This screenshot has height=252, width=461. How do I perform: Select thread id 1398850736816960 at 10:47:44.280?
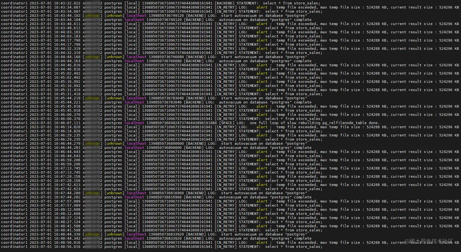click(166, 193)
